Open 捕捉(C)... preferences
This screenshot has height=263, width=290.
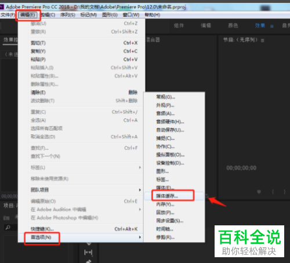pyautogui.click(x=174, y=138)
